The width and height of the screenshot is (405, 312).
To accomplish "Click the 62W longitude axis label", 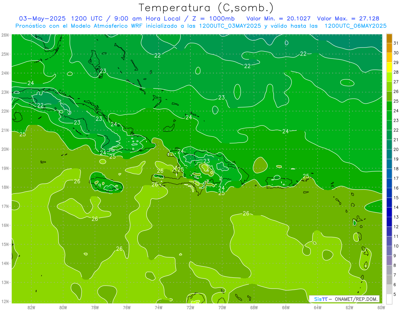I will [x=349, y=307].
